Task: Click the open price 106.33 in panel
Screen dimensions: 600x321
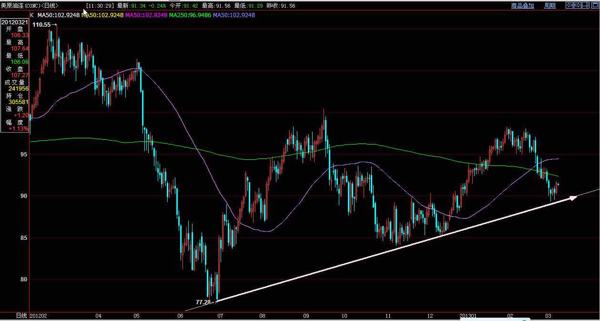Action: pyautogui.click(x=20, y=35)
